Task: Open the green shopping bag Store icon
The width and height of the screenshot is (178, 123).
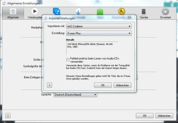Action: coord(100,11)
